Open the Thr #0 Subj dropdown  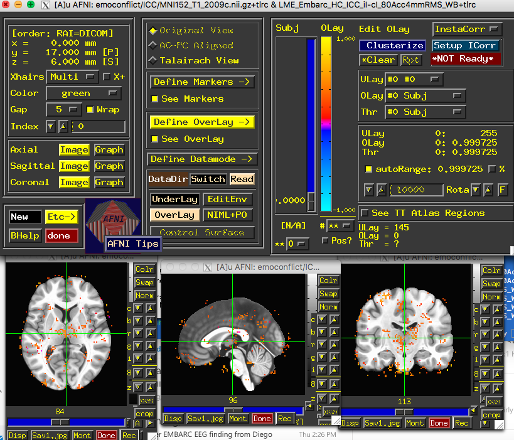tap(425, 112)
